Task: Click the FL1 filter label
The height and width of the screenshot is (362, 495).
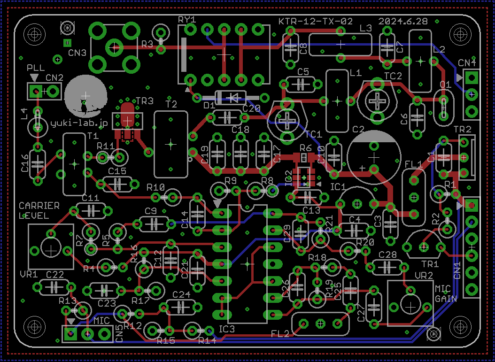Action: [x=413, y=164]
